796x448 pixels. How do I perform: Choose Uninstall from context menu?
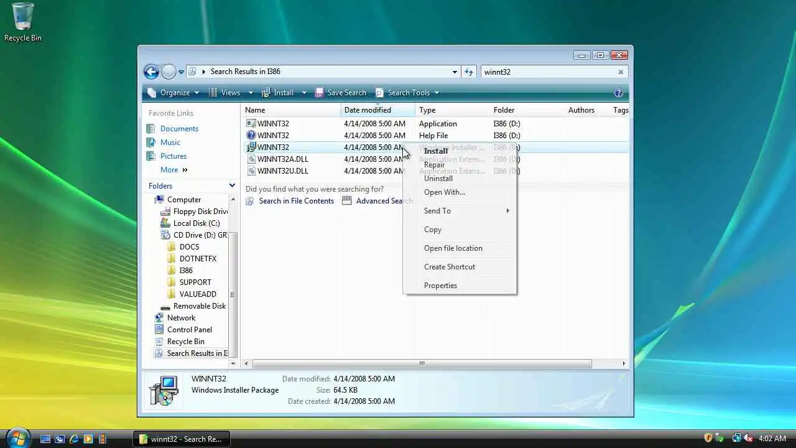[460, 179]
